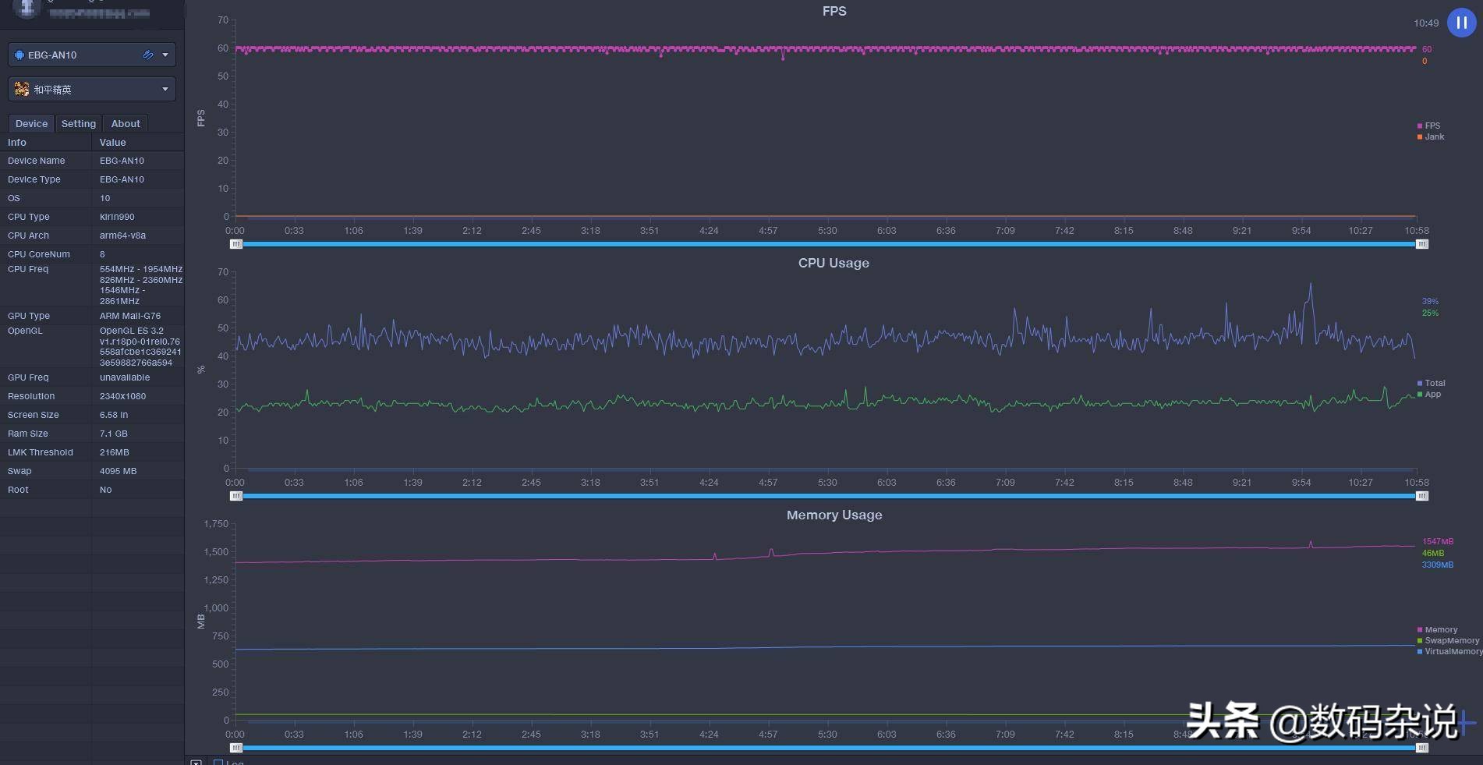Click the user profile avatar
This screenshot has width=1483, height=765.
tap(26, 8)
